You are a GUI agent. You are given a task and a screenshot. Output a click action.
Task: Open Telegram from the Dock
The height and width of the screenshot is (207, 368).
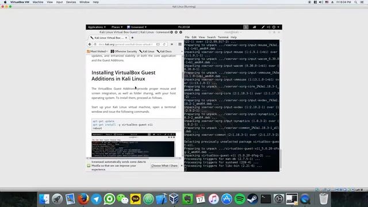click(x=96, y=199)
